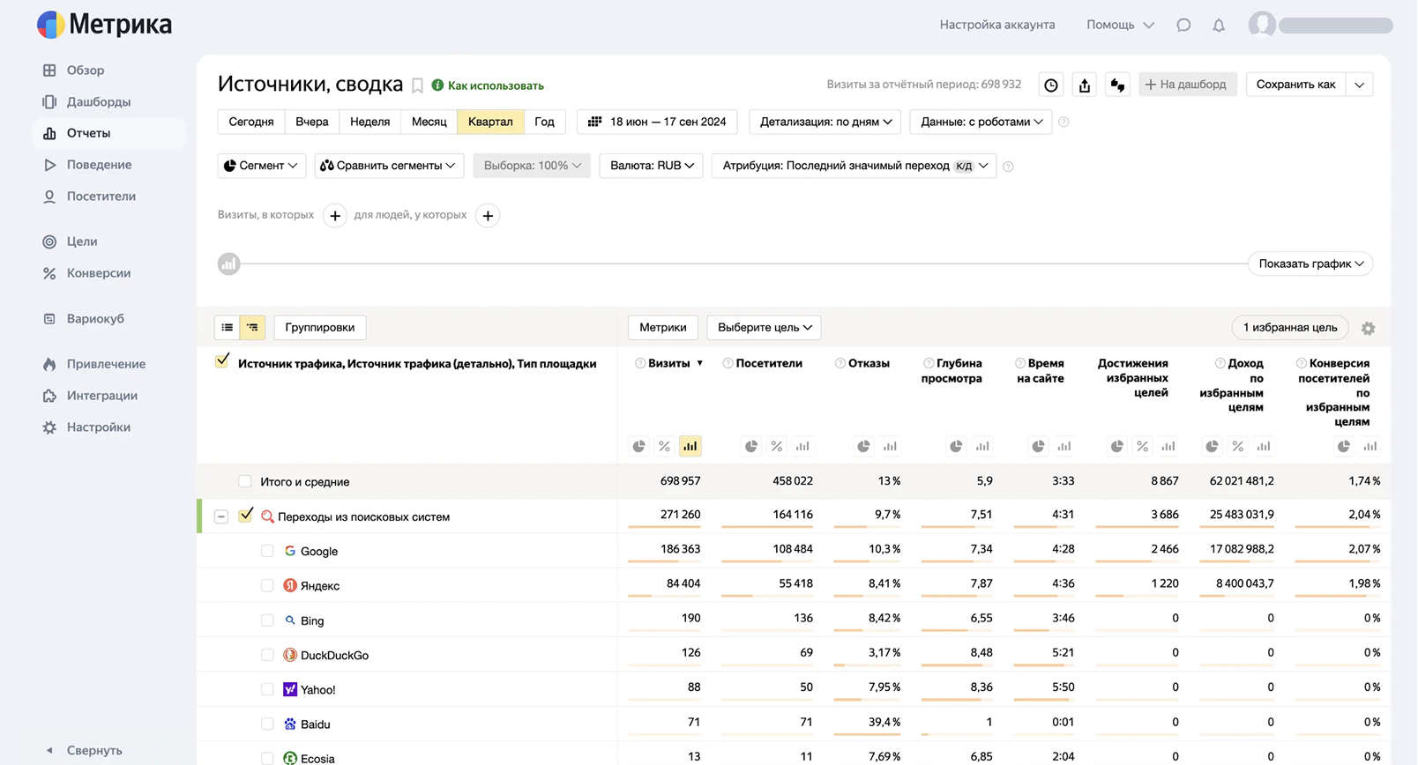Viewport: 1418px width, 765px height.
Task: Open table settings gear
Action: coord(1368,328)
